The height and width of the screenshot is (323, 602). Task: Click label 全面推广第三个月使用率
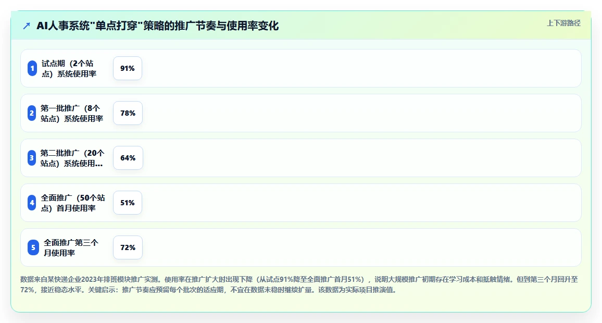click(x=71, y=248)
